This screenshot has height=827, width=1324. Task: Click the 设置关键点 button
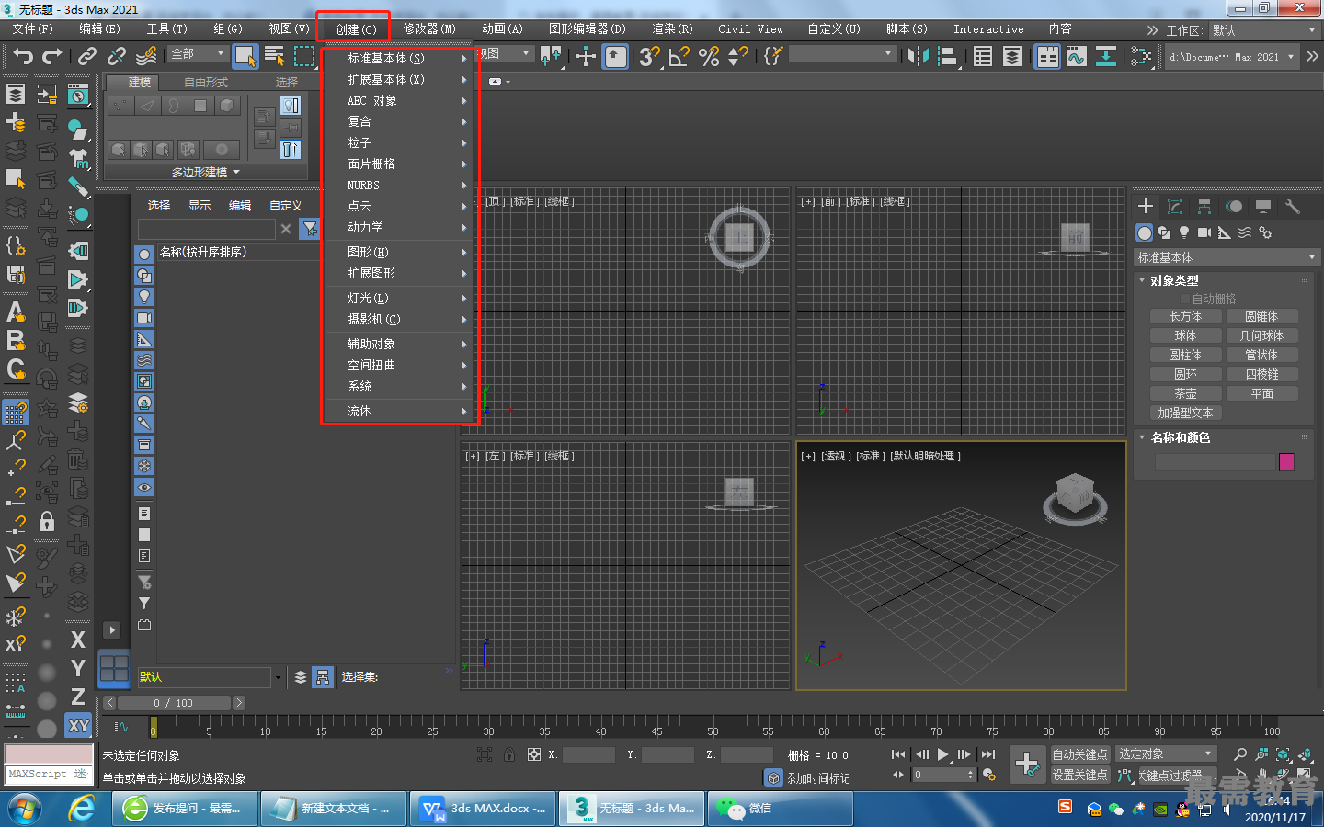point(1080,775)
